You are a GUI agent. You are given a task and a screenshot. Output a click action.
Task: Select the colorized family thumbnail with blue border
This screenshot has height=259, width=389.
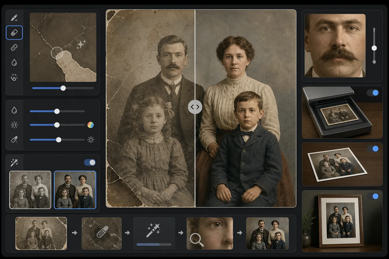(75, 190)
